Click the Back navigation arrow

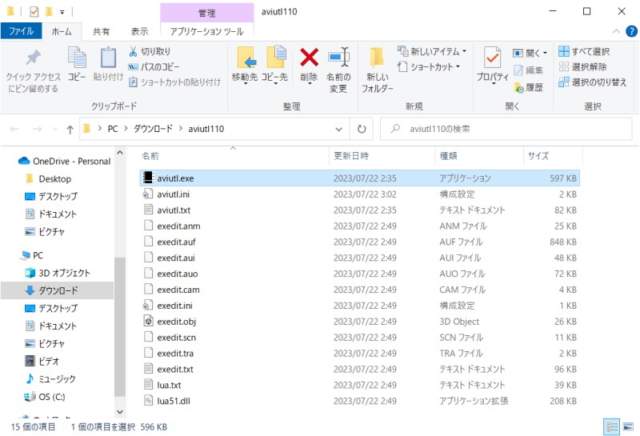tap(14, 130)
